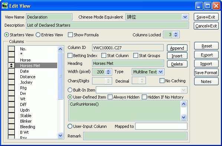Image resolution: width=222 pixels, height=146 pixels.
Task: Select the No. column row
Action: [36, 49]
